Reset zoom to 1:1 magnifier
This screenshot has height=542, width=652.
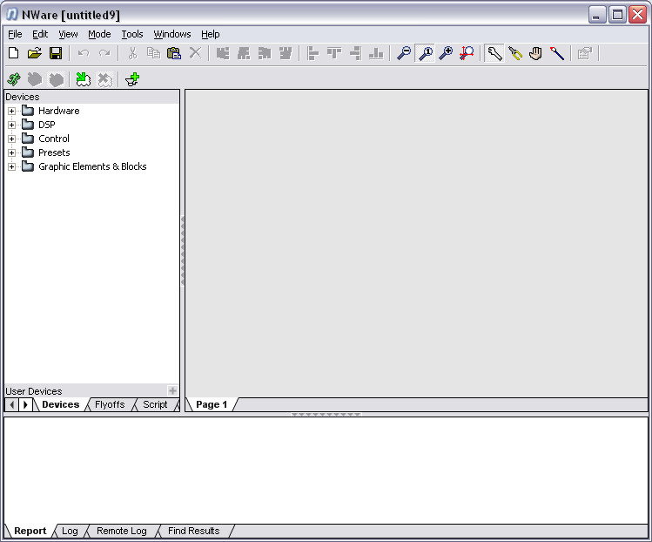click(x=425, y=53)
